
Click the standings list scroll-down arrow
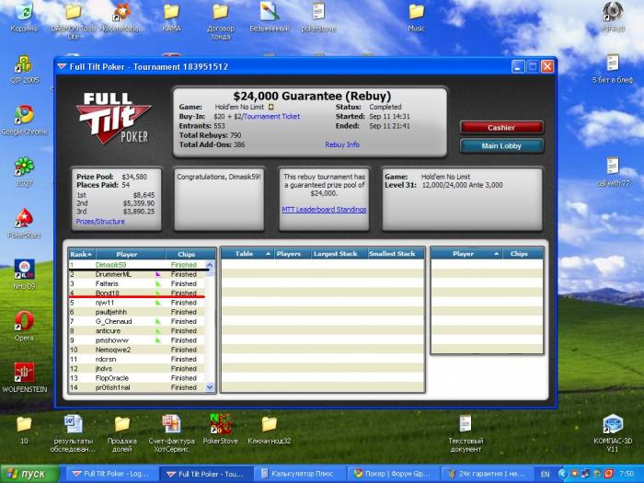pyautogui.click(x=210, y=387)
